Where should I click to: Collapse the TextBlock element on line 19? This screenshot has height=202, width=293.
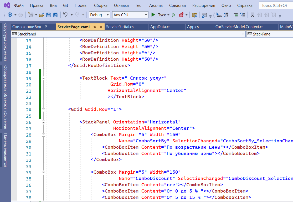tap(43, 79)
